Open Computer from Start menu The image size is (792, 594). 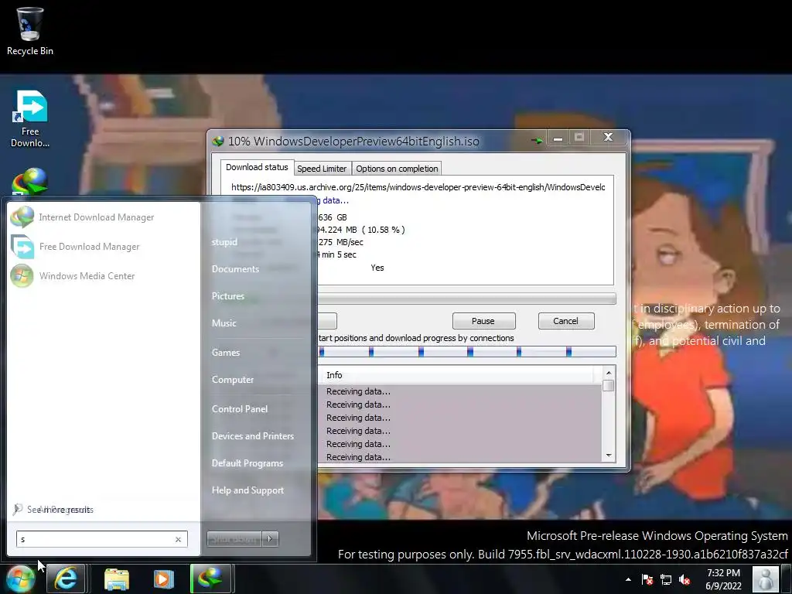click(x=232, y=379)
